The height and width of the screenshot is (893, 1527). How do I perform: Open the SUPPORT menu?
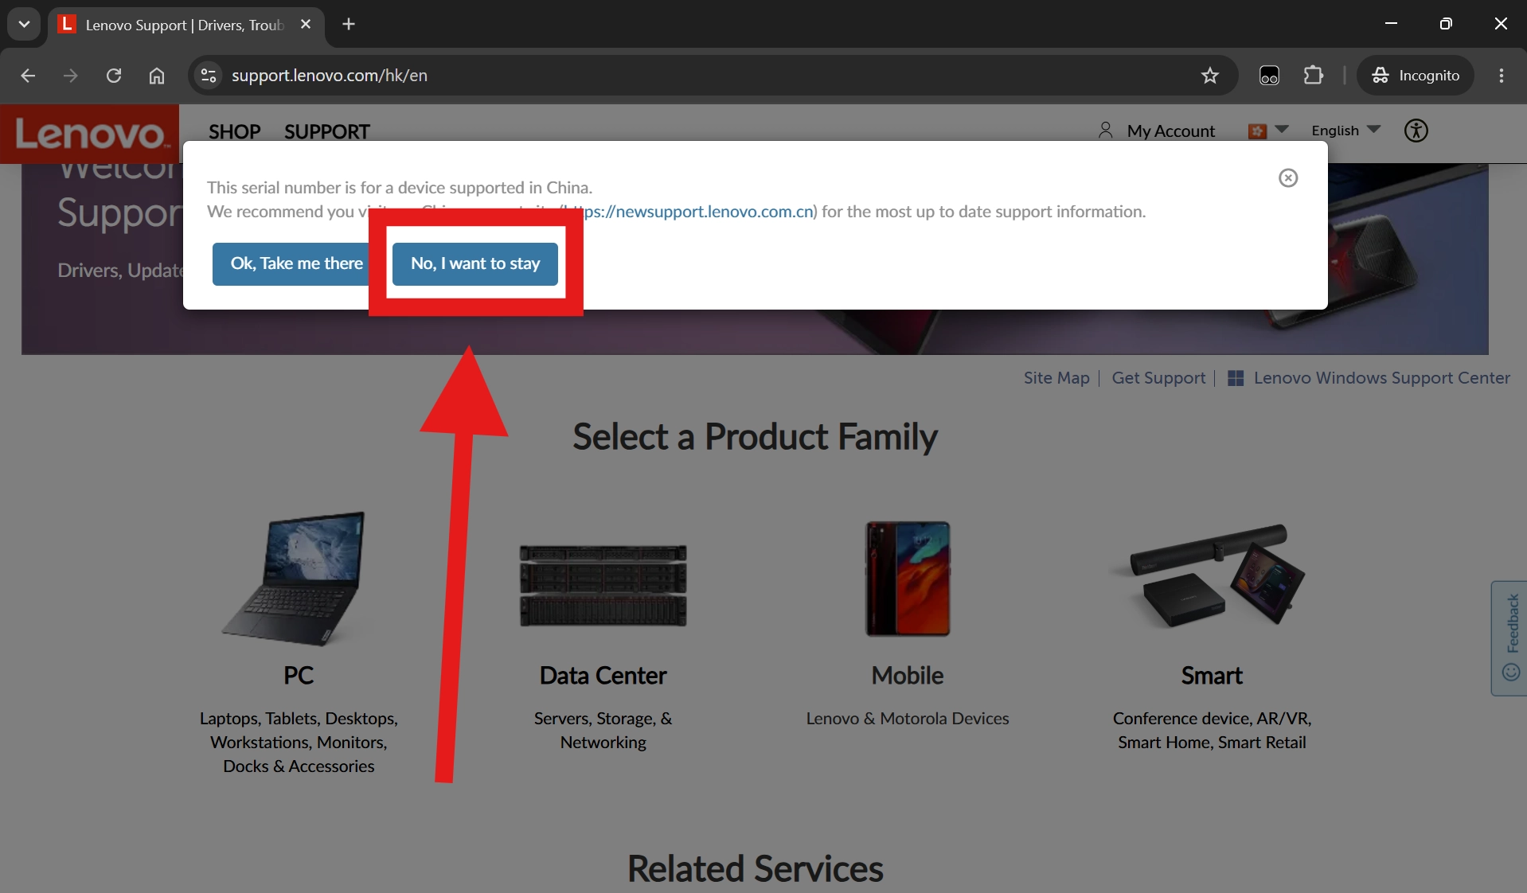[x=327, y=131]
